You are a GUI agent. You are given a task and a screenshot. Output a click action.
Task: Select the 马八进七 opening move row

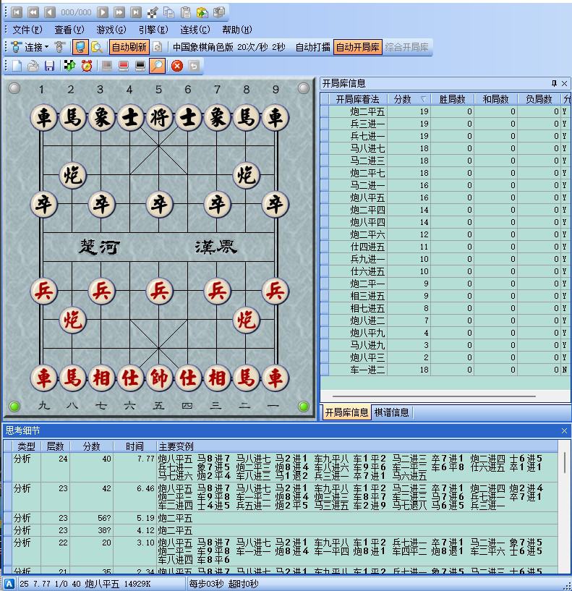[445, 148]
